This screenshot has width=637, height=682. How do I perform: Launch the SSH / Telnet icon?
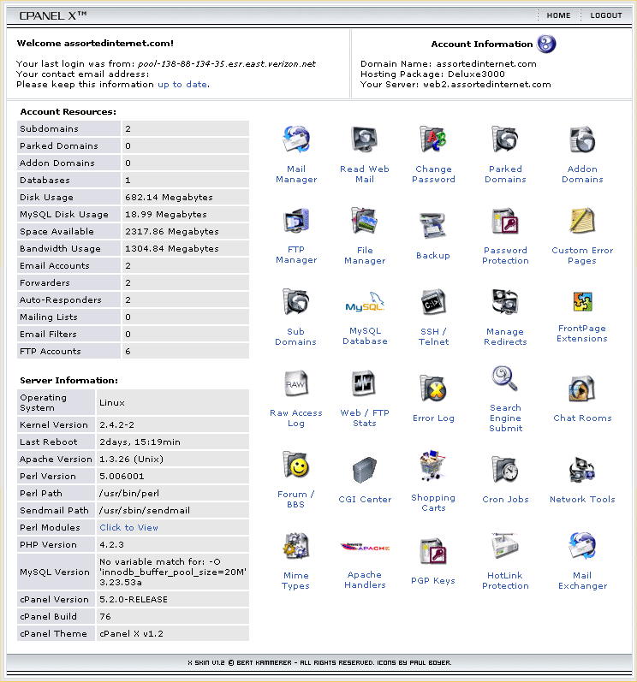pyautogui.click(x=433, y=302)
